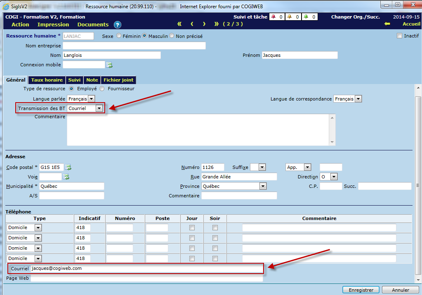Viewport: 422px width, 295px height.
Task: Click the lookup icon beside Code postal
Action: point(68,167)
